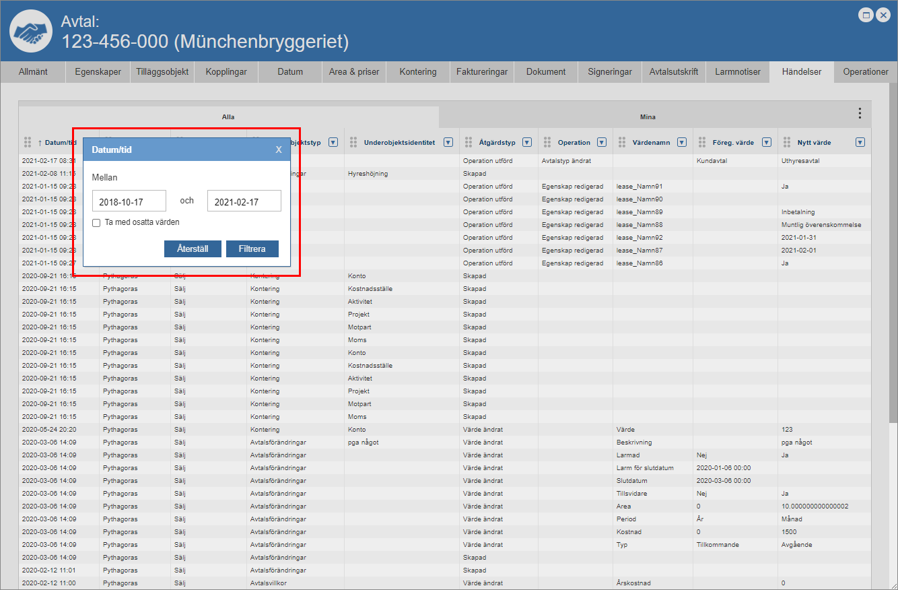Grab the Datum/tid column drag handle
Image resolution: width=898 pixels, height=590 pixels.
tap(28, 142)
